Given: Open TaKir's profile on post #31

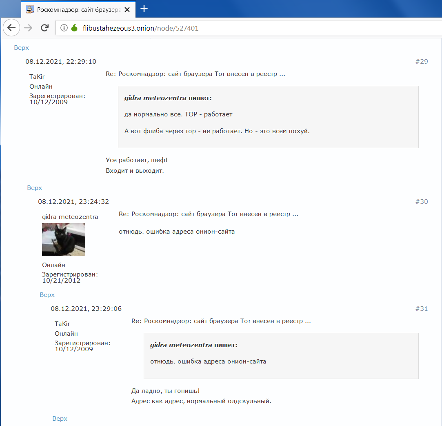Looking at the screenshot, I should pyautogui.click(x=62, y=324).
